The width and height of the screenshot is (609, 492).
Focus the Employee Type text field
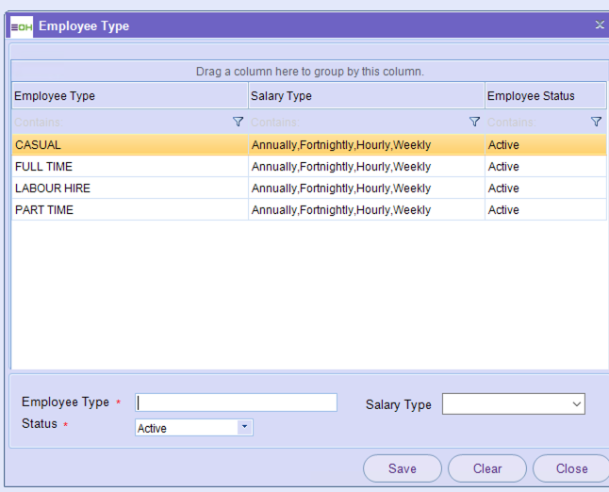click(236, 402)
